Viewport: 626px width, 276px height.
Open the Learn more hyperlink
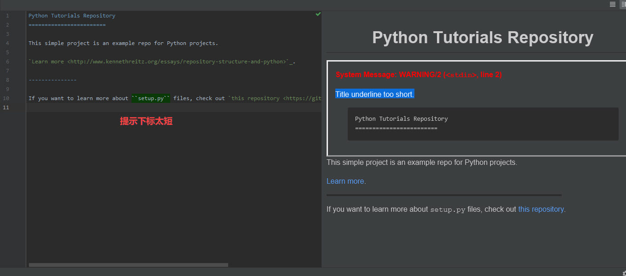tap(345, 181)
